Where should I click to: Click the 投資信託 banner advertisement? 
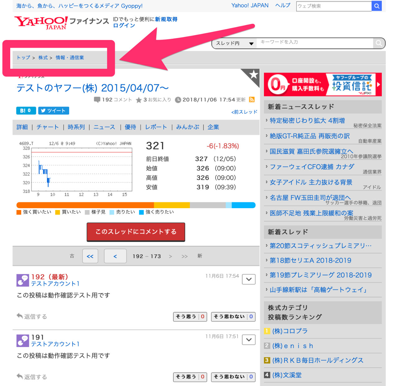[323, 85]
